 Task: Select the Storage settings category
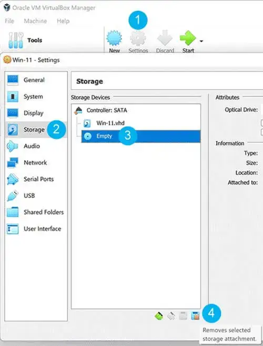36,130
